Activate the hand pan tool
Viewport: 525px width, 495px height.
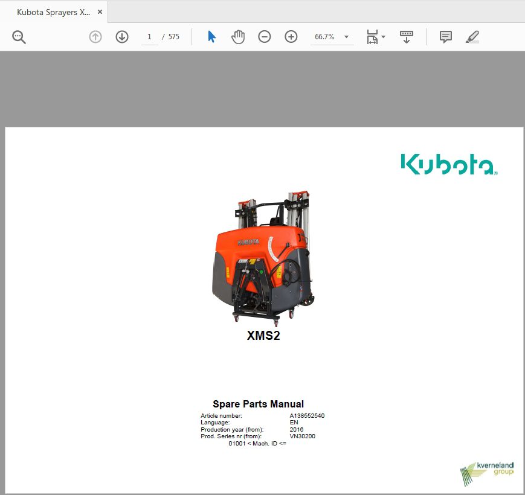238,37
